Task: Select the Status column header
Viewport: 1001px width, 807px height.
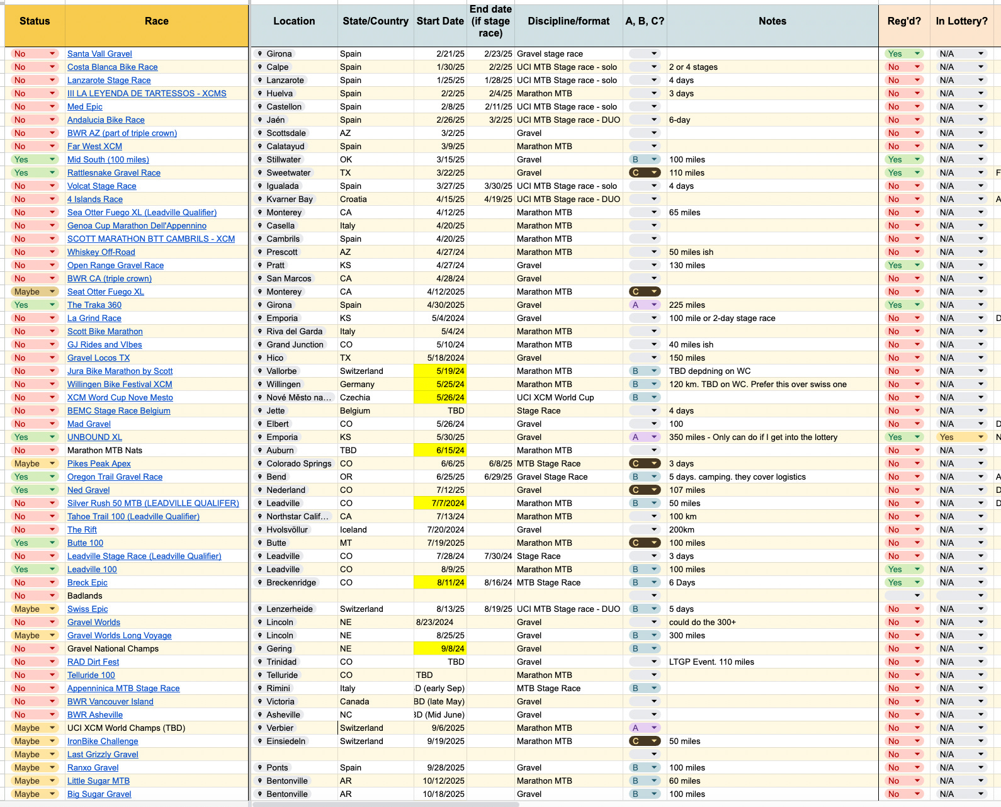Action: coord(35,25)
